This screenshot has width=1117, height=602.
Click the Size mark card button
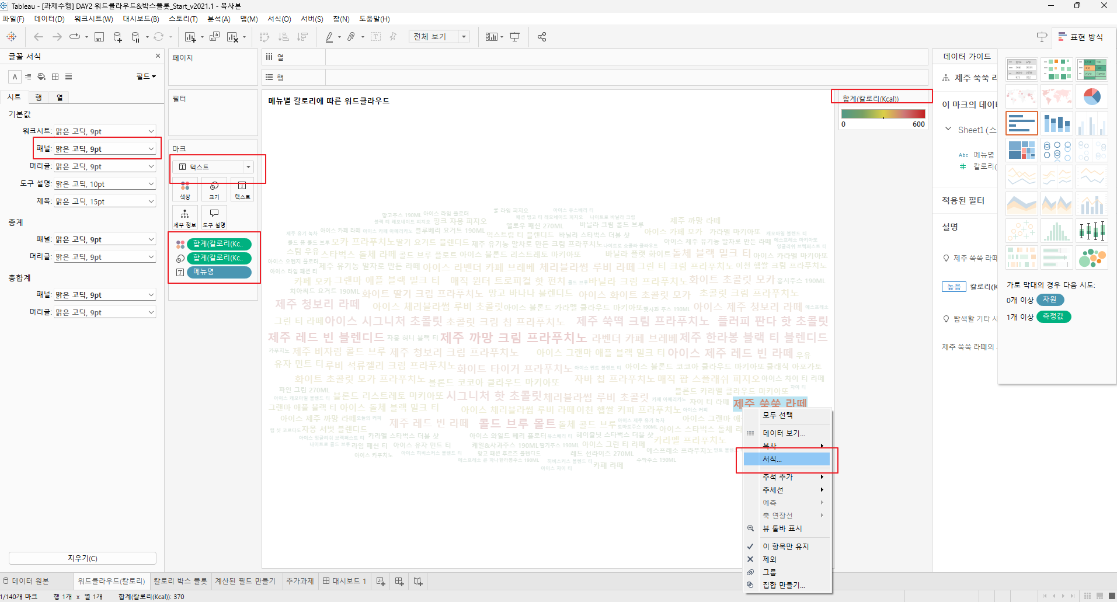point(214,190)
